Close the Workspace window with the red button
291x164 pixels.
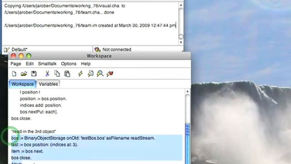13,56
